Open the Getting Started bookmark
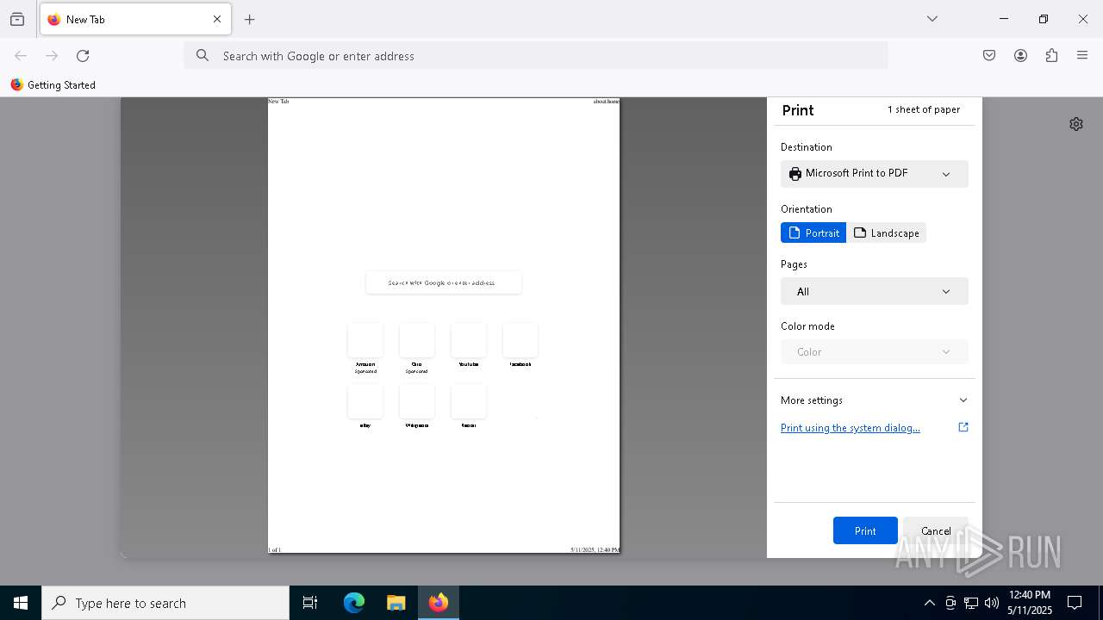Viewport: 1103px width, 620px height. pyautogui.click(x=53, y=85)
